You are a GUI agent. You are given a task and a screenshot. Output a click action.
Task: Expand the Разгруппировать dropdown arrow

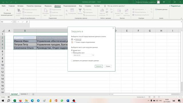[148, 12]
